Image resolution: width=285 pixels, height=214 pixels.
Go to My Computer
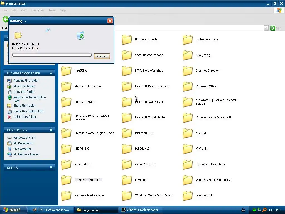tap(22, 149)
